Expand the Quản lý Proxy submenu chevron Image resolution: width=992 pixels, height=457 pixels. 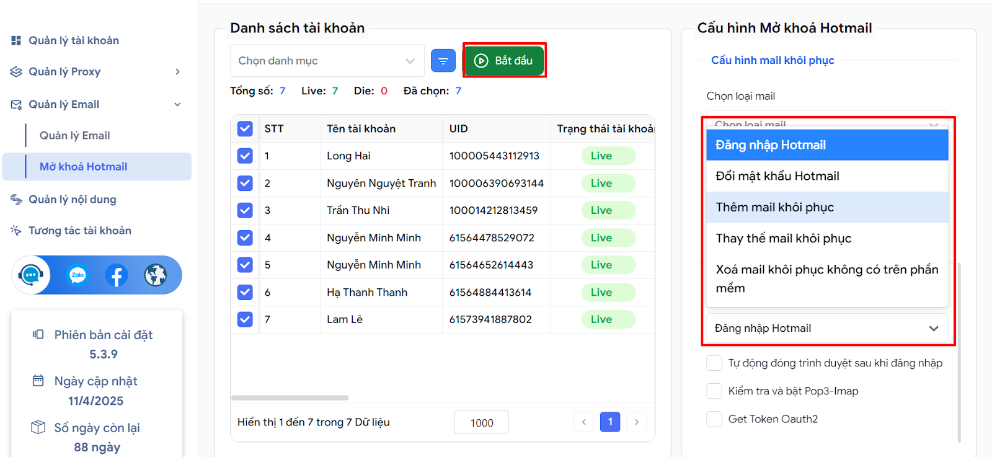(177, 72)
